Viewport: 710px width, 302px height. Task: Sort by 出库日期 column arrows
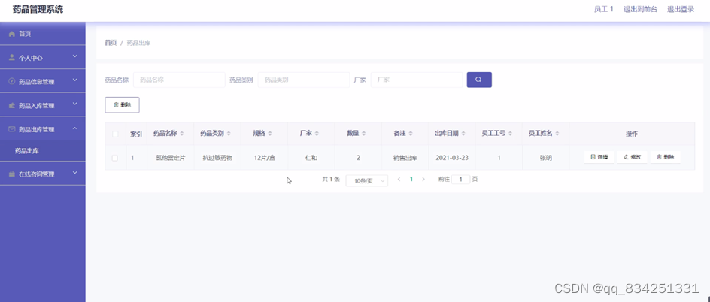tap(463, 134)
